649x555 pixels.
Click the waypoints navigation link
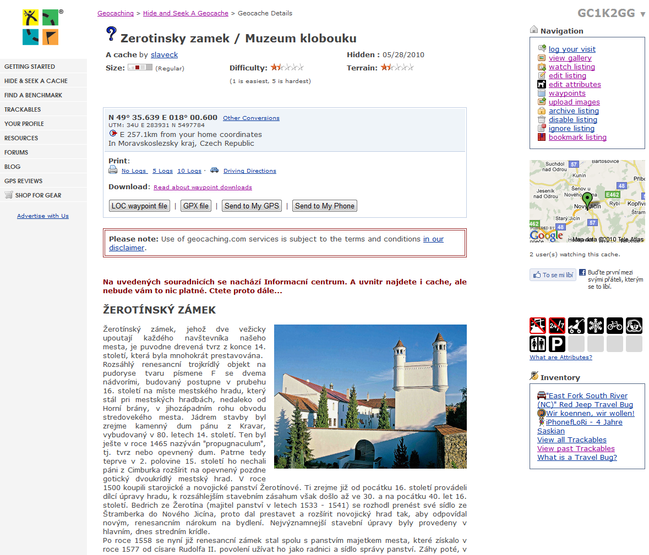tap(567, 93)
